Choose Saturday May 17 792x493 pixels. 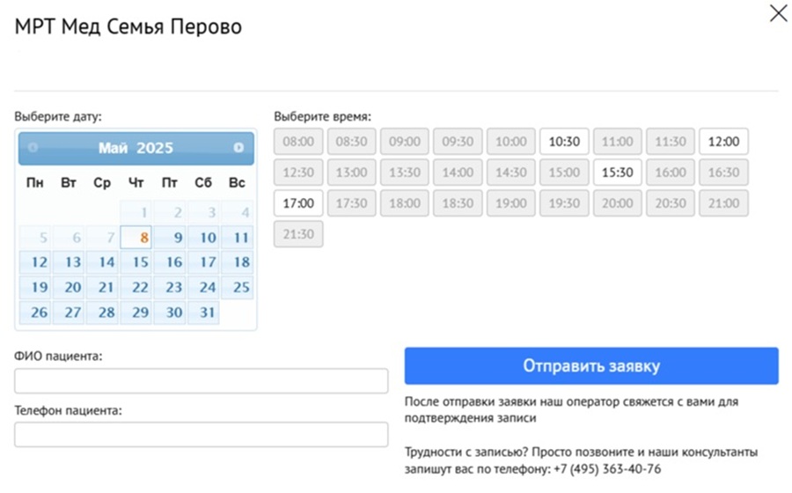[203, 262]
